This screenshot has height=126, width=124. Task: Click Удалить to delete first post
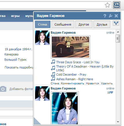[107, 83]
